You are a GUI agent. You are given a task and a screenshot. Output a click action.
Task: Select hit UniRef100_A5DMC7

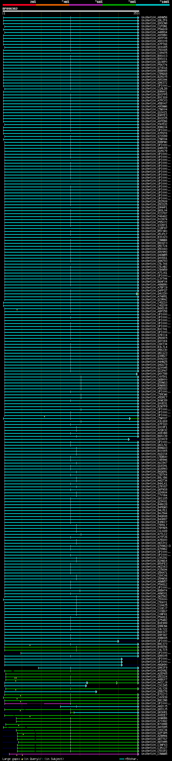tap(154, 397)
